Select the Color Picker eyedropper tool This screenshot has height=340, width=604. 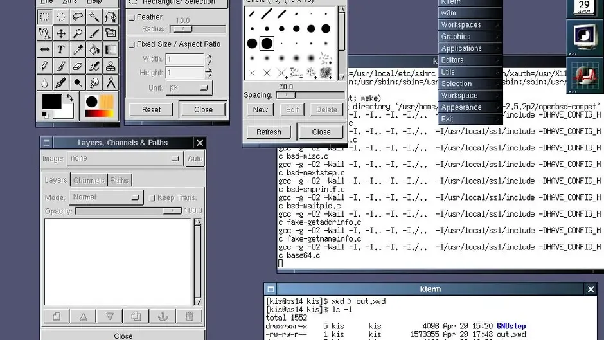click(x=77, y=49)
